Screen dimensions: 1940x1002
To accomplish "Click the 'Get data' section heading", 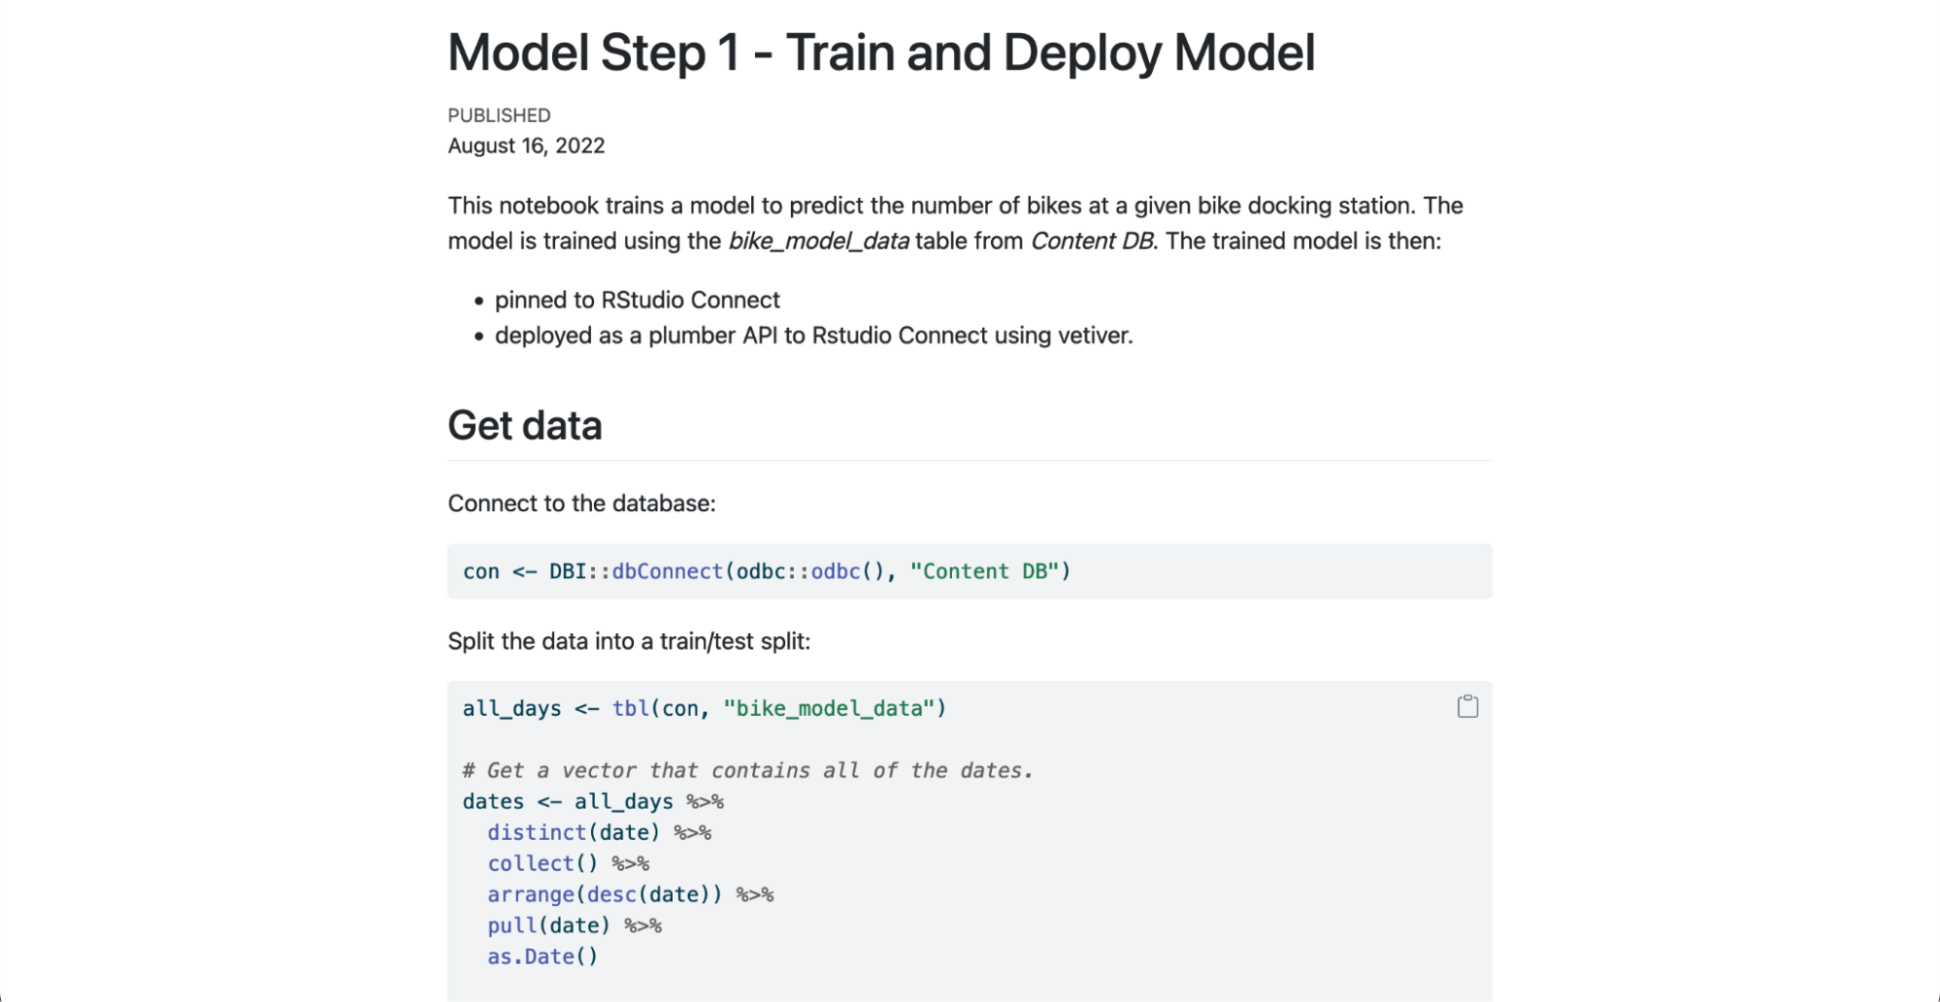I will point(524,426).
